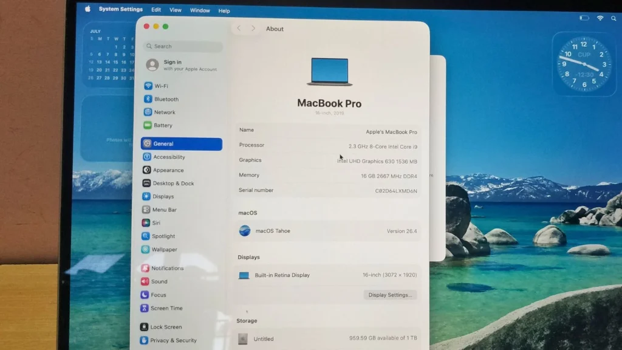Image resolution: width=622 pixels, height=350 pixels.
Task: Click the Processor value 2.3 GHz 8-Core
Action: coord(383,146)
